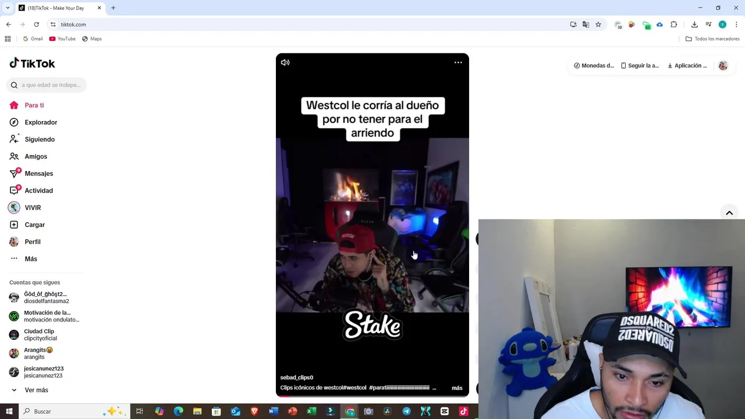Click Seguir la a... header button
The width and height of the screenshot is (745, 419).
640,66
